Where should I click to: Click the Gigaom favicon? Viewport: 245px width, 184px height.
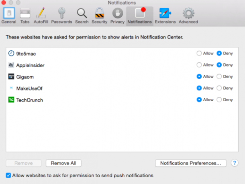[x=11, y=76]
